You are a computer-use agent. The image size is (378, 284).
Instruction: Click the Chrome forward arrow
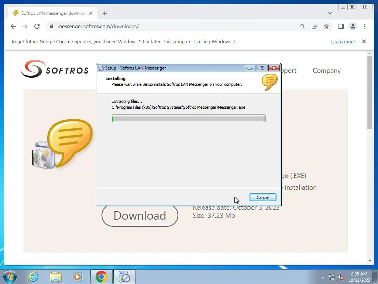tap(25, 26)
